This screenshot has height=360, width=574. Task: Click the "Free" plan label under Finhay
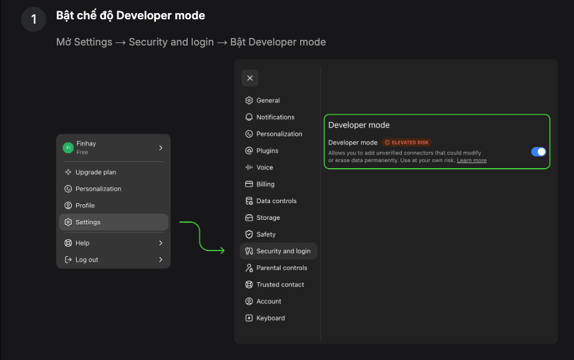[x=82, y=153]
